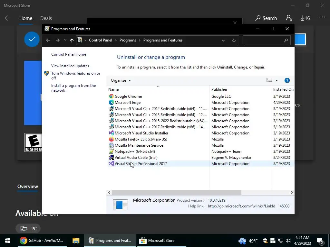Open recent locations dropdown near navigation arrows
Image resolution: width=330 pixels, height=247 pixels.
[65, 40]
